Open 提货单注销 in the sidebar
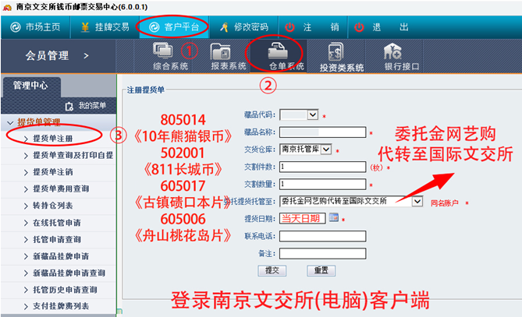The height and width of the screenshot is (317, 522). pos(52,172)
